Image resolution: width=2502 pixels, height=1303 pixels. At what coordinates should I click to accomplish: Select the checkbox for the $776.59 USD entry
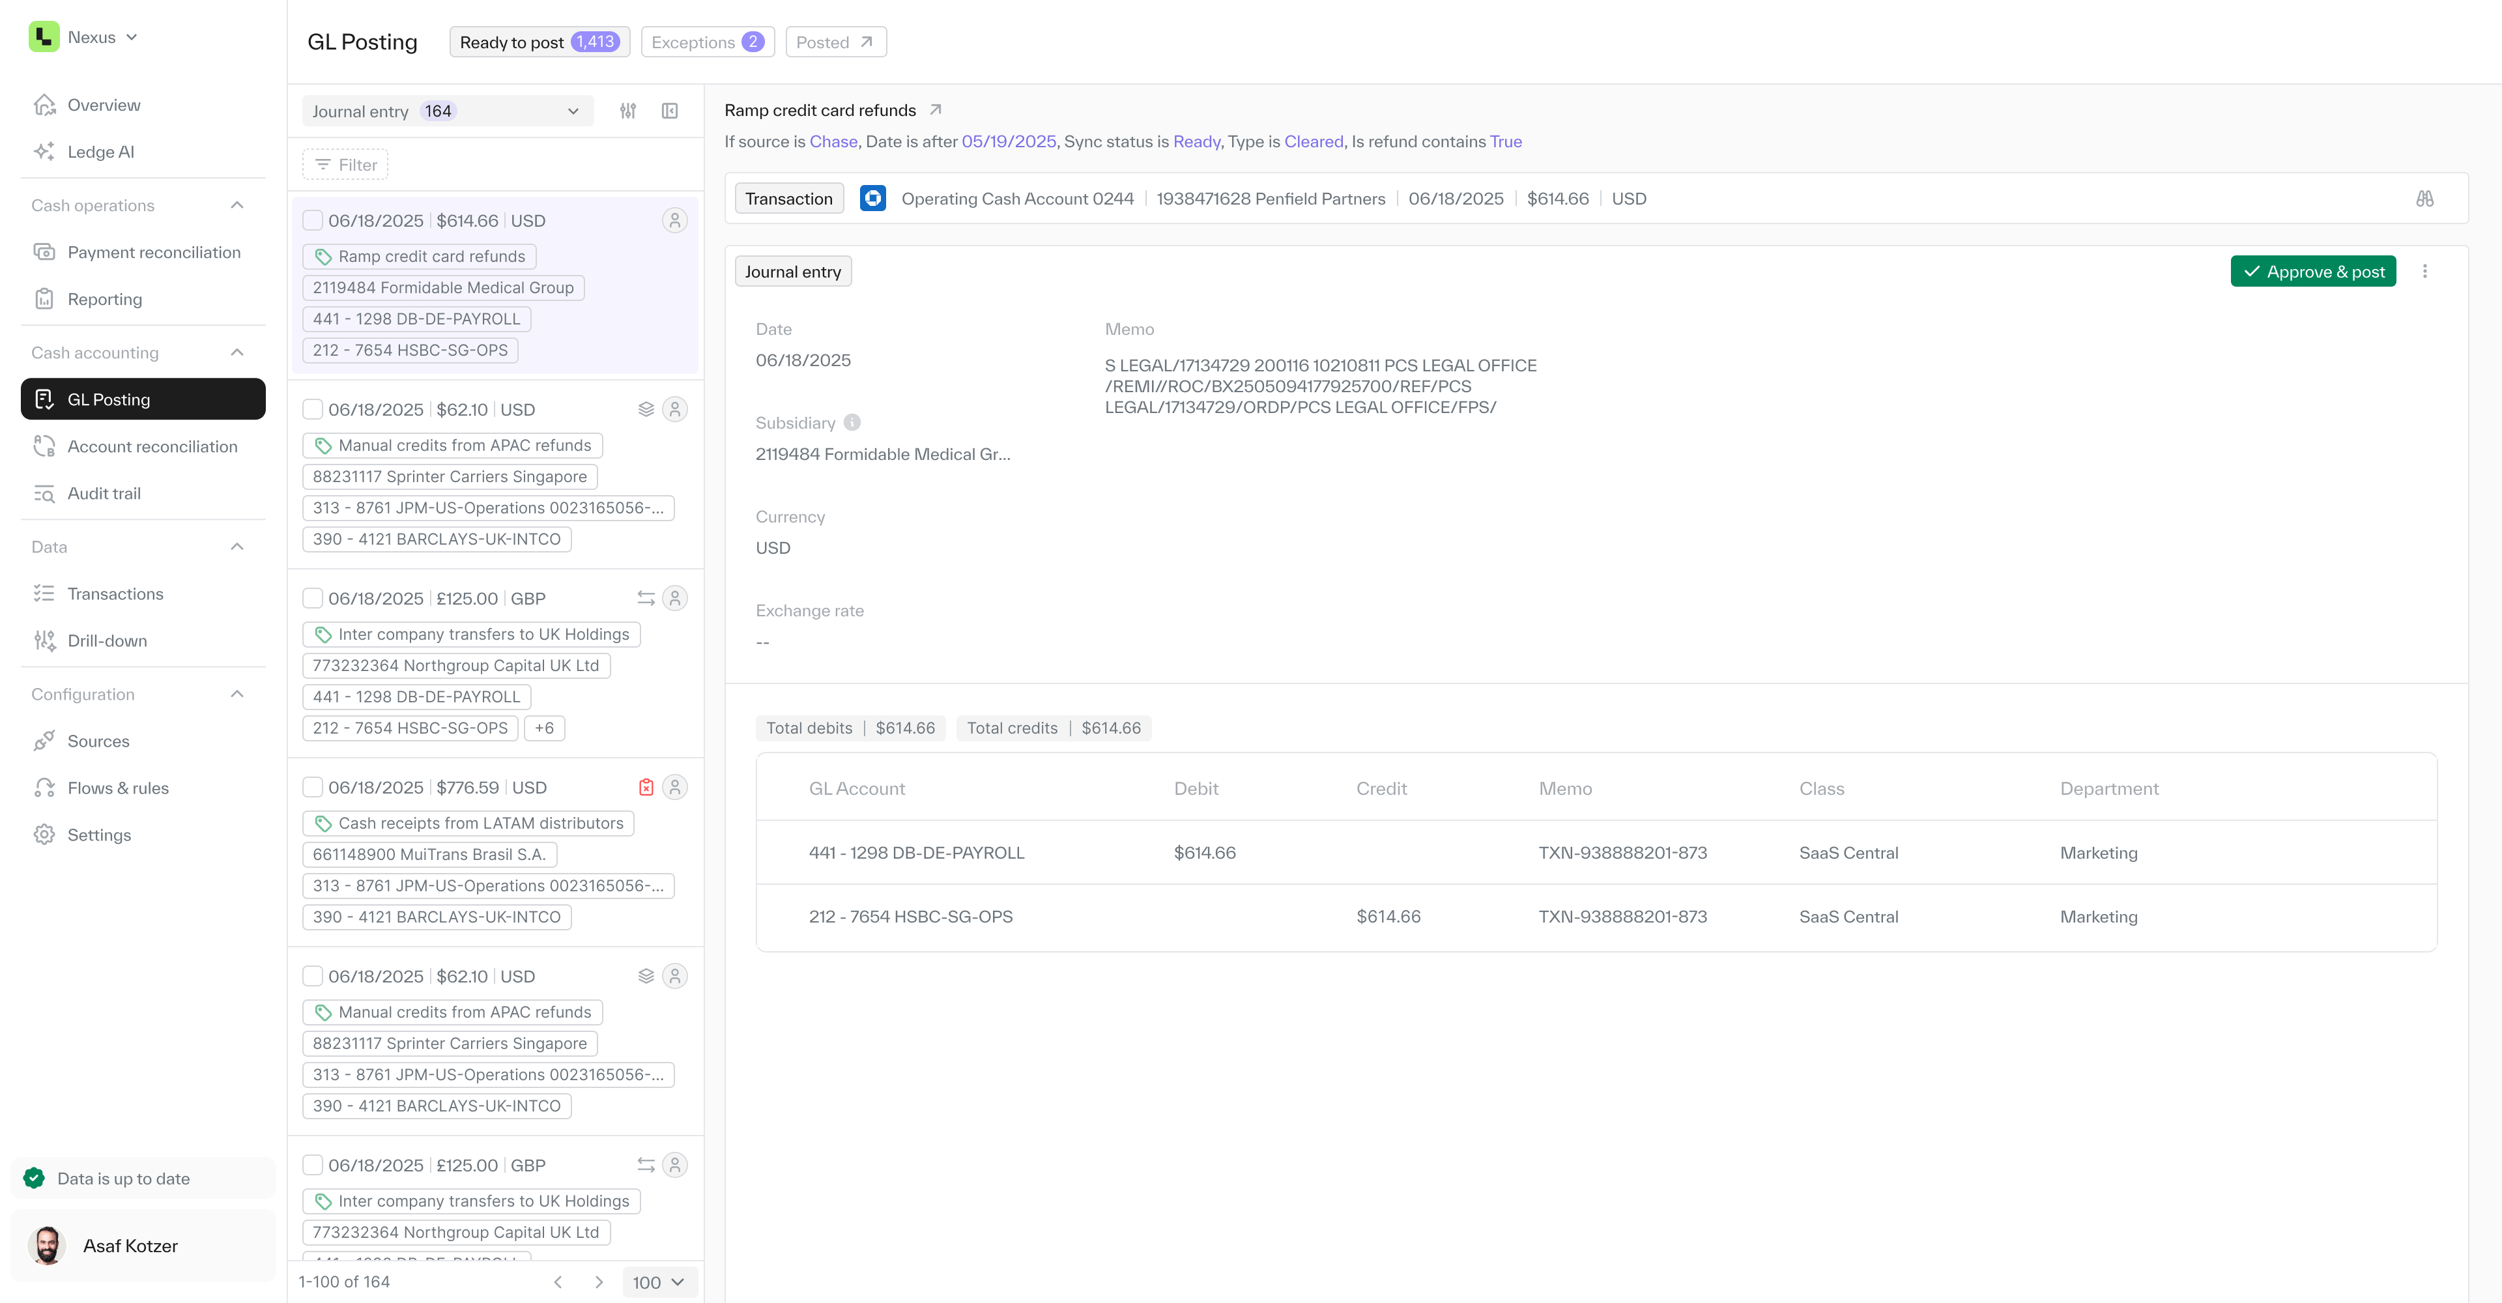pos(313,788)
